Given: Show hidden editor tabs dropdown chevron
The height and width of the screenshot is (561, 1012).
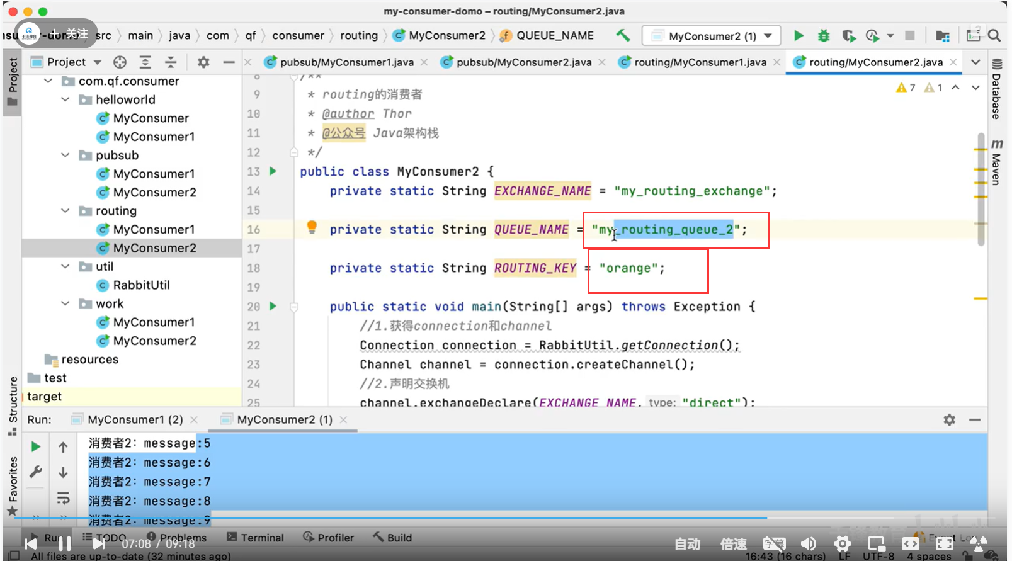Looking at the screenshot, I should [x=975, y=62].
